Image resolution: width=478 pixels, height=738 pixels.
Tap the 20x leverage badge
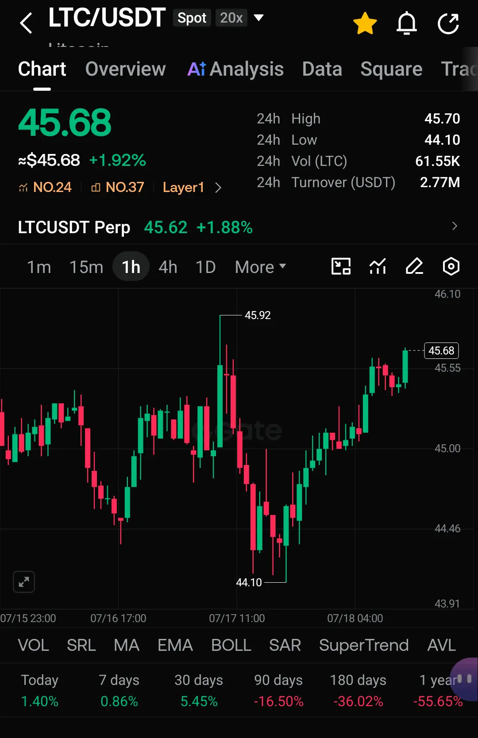point(231,18)
